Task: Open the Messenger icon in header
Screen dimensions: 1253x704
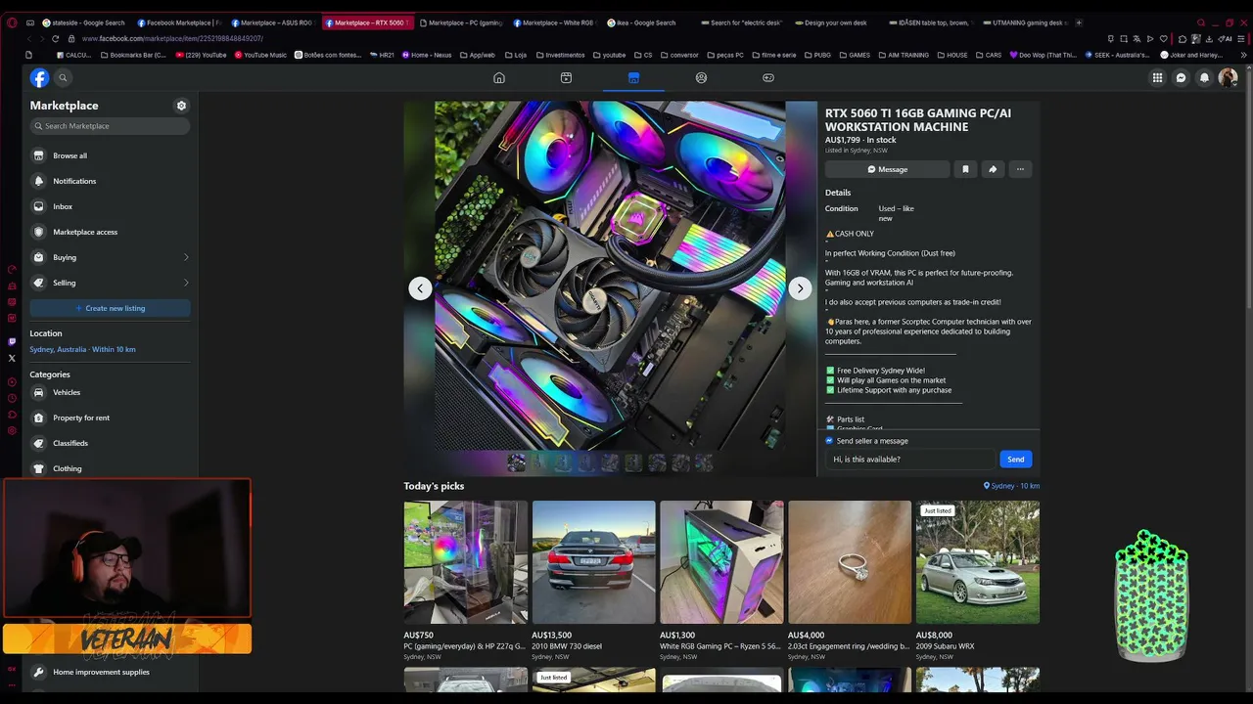Action: point(1181,77)
